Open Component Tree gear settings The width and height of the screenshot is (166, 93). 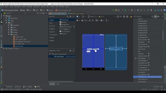(70, 51)
